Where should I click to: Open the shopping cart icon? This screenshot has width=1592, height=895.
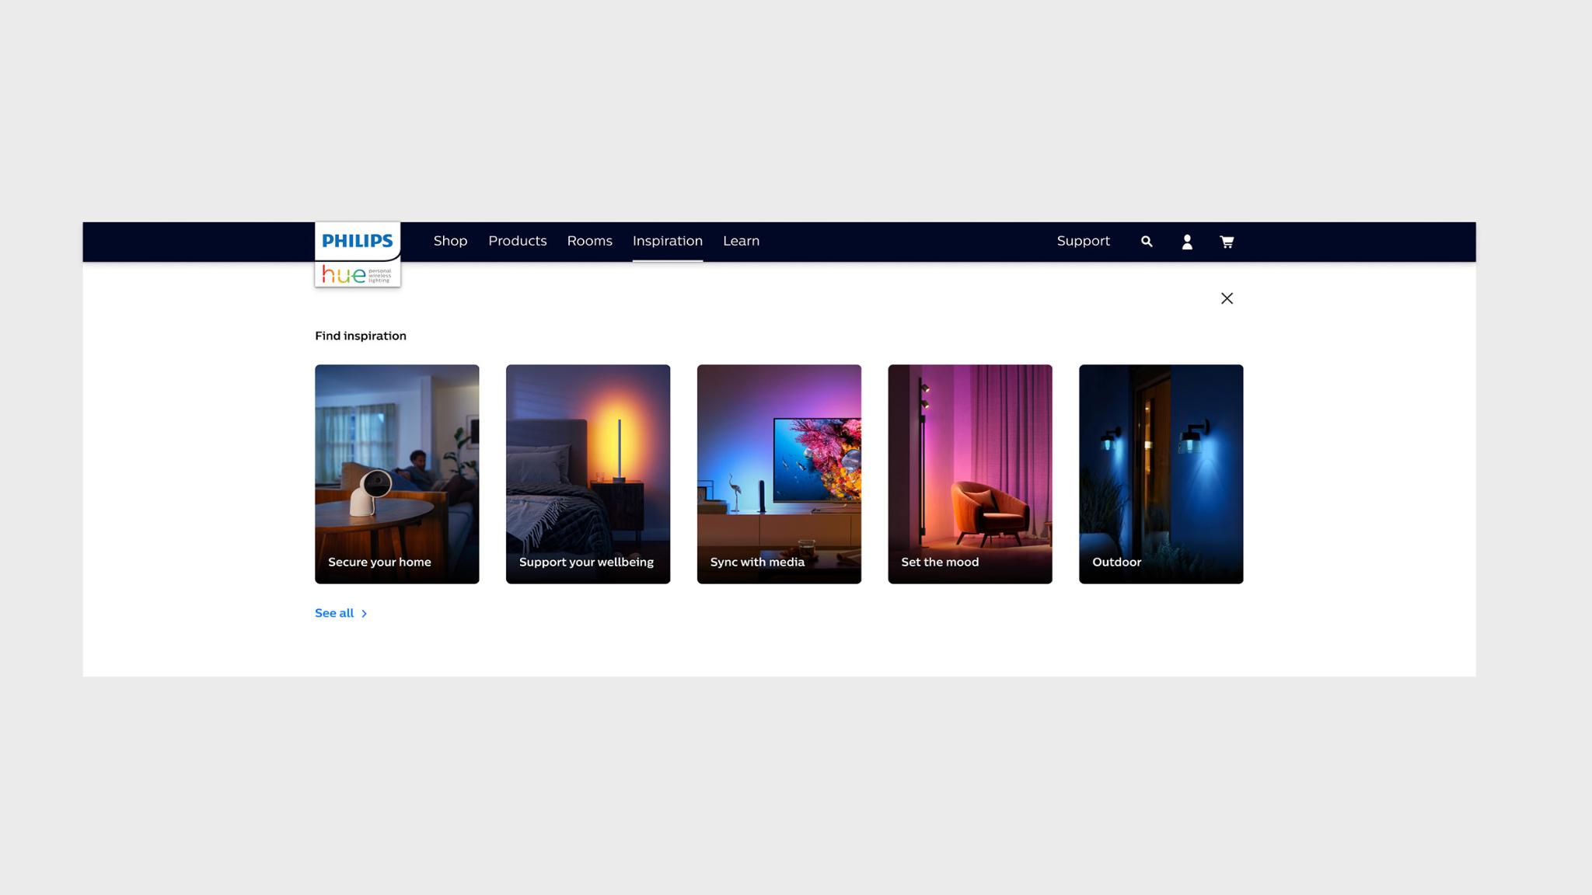coord(1227,242)
